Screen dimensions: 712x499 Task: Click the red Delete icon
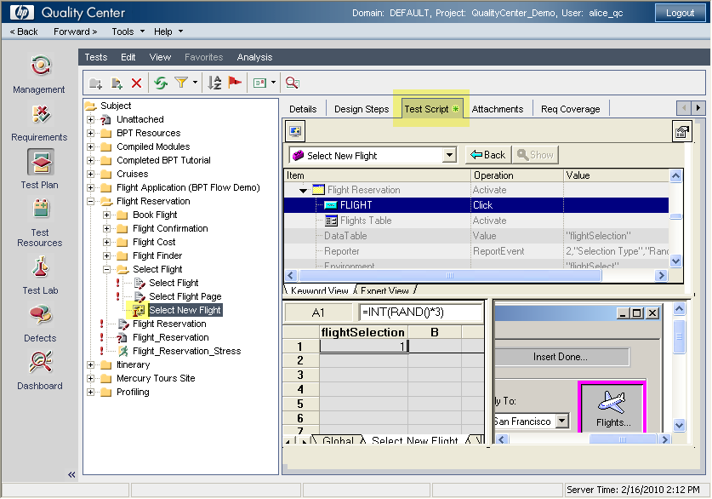(x=136, y=83)
